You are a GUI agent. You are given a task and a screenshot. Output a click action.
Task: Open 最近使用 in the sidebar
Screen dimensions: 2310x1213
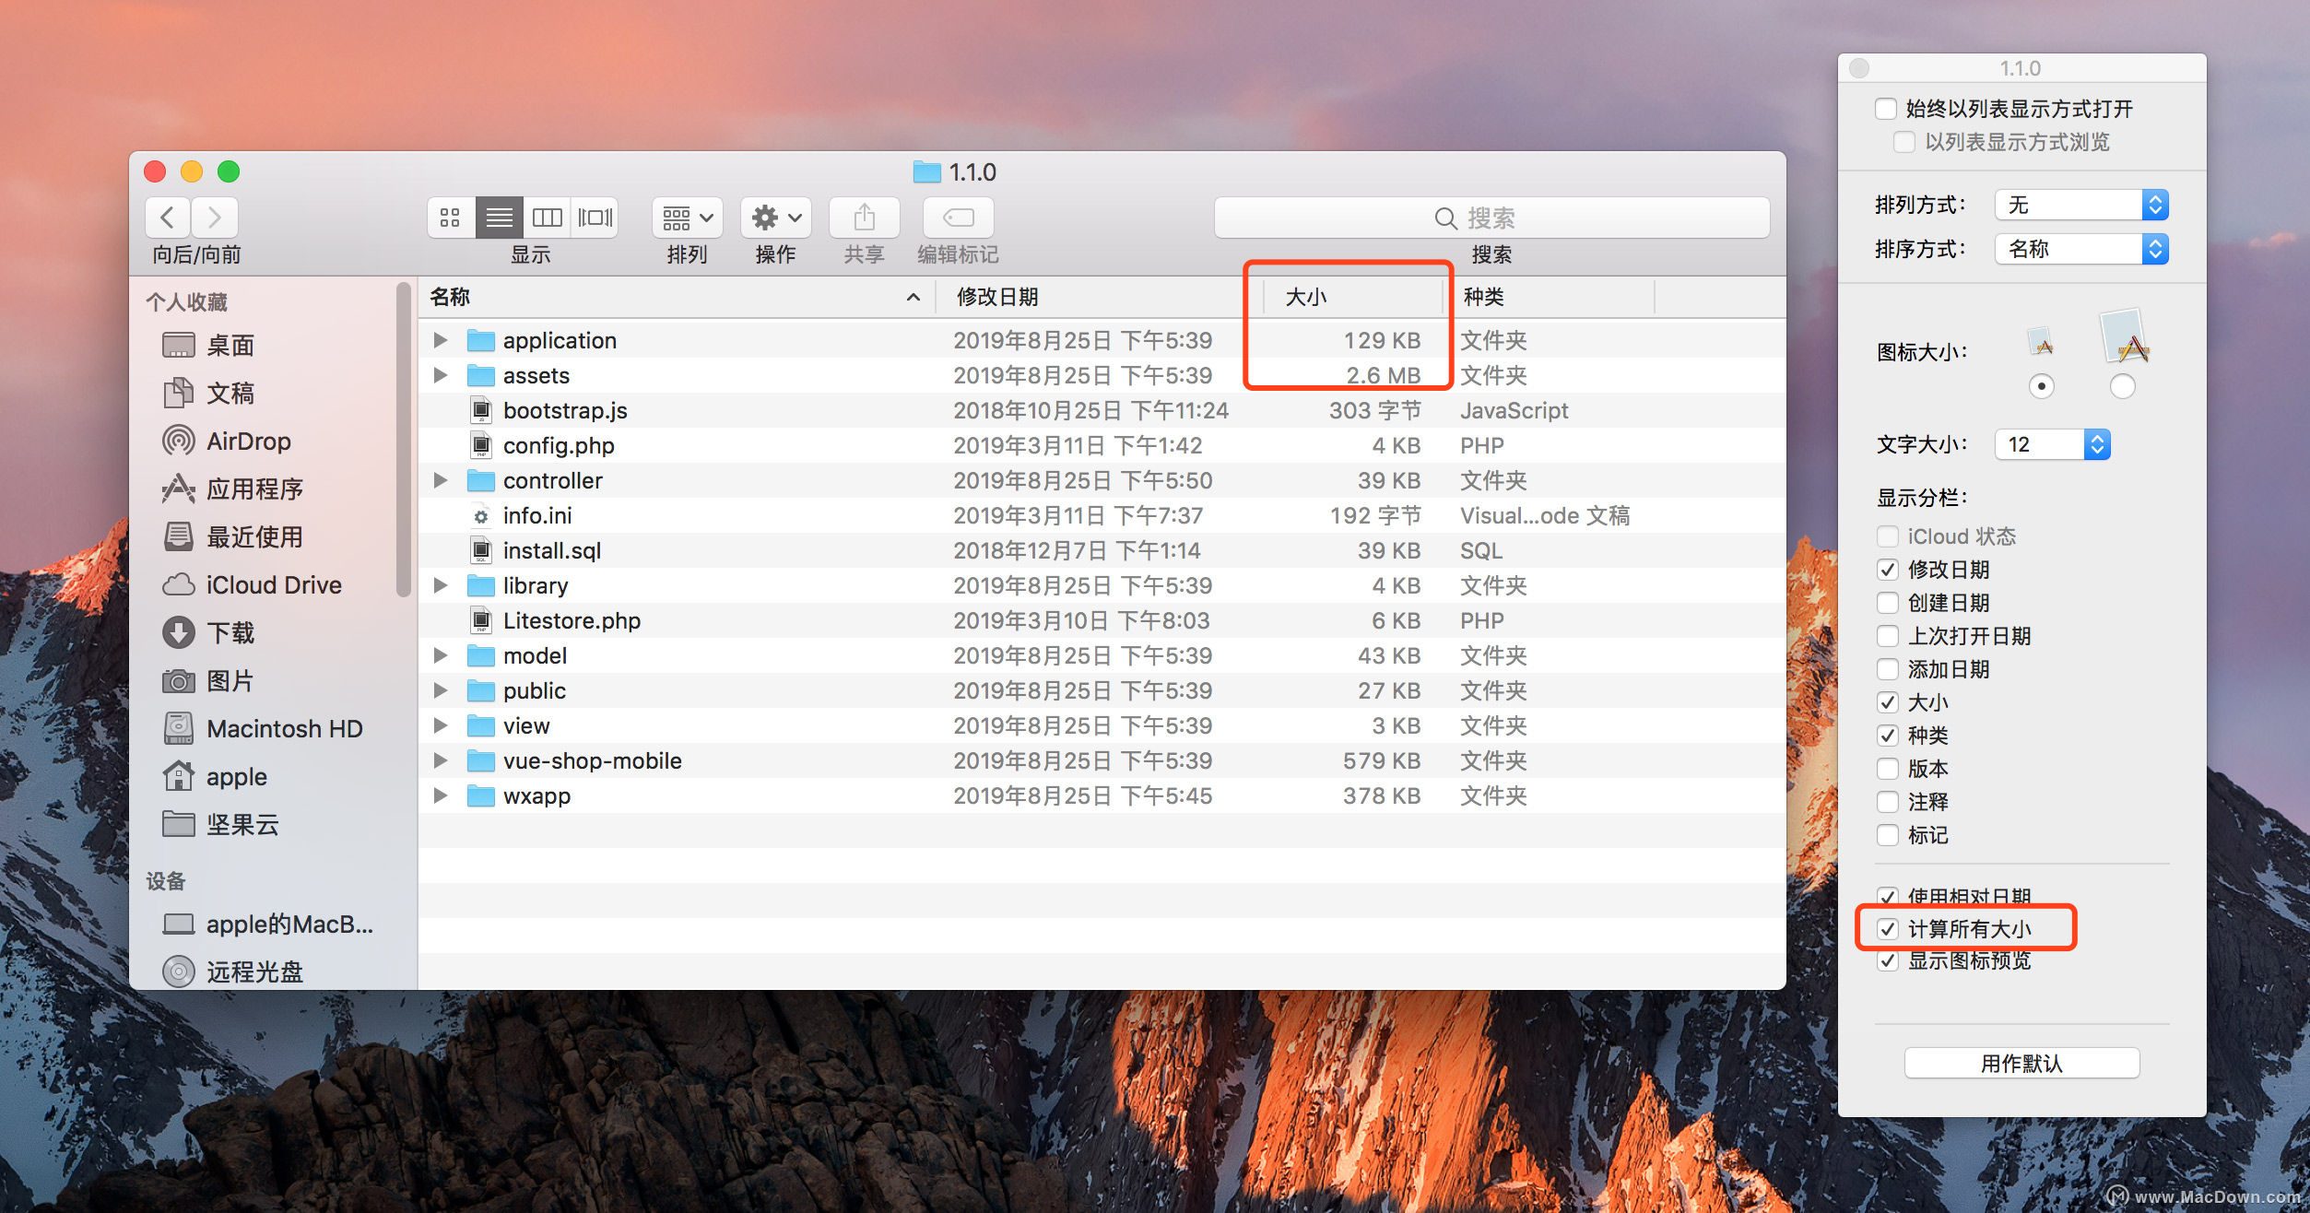[x=232, y=537]
